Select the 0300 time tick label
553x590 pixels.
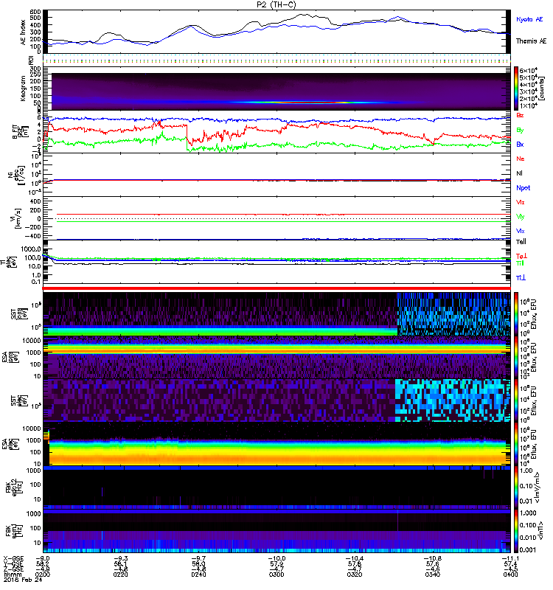click(276, 575)
